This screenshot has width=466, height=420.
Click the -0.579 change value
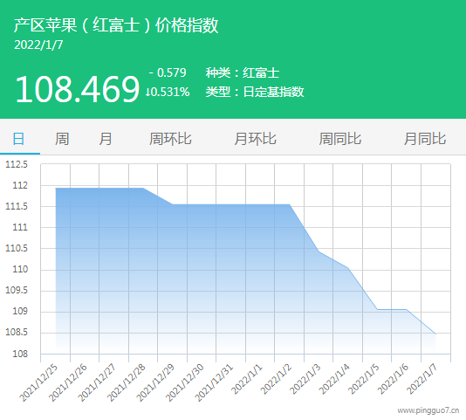pos(168,72)
